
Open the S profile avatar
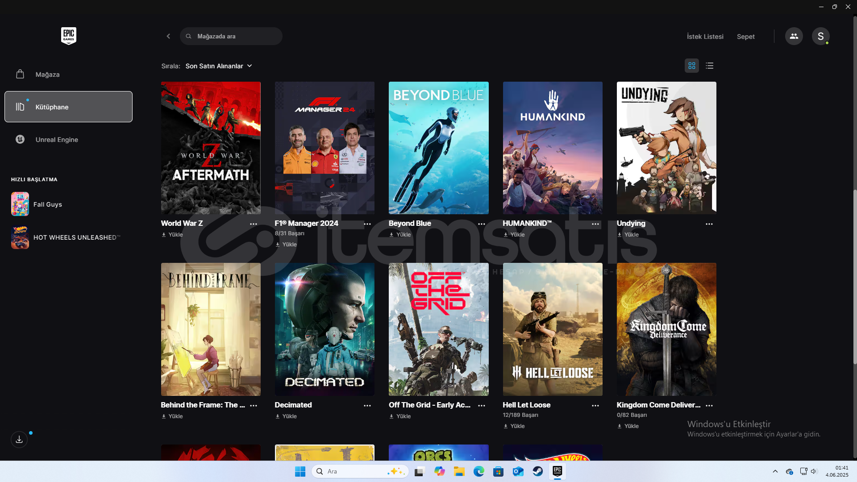tap(820, 36)
